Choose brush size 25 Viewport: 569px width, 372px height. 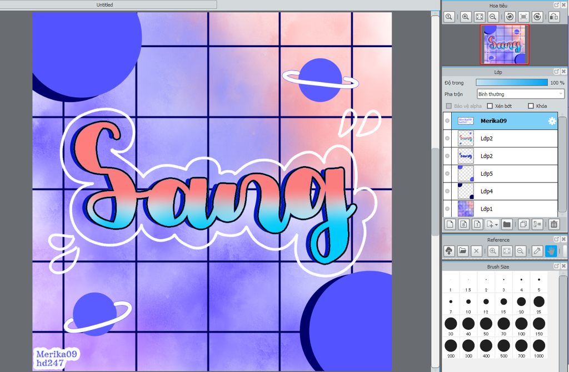pyautogui.click(x=539, y=304)
